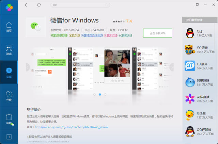Select the third carousel dot
The height and width of the screenshot is (144, 218).
(x=105, y=95)
